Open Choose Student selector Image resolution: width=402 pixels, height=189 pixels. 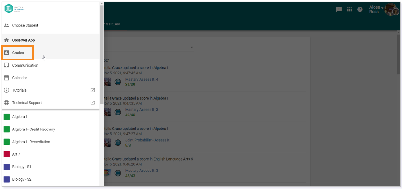(50, 25)
